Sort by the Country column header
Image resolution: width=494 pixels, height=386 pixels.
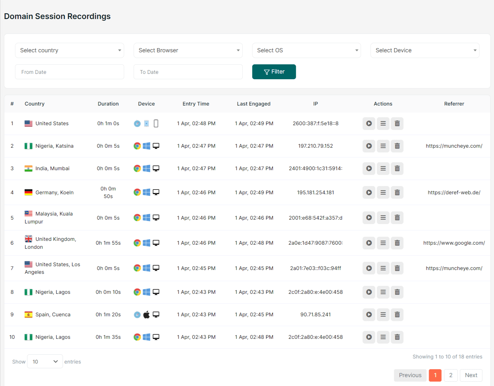35,104
